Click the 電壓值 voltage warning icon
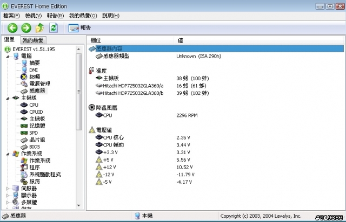 (x=92, y=130)
